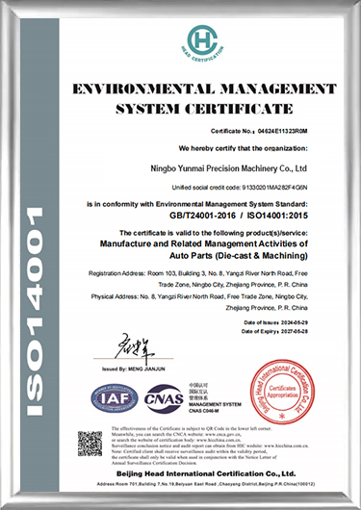Click the Registration Address line

pos(198,279)
